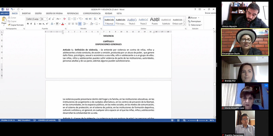The width and height of the screenshot is (273, 136).
Task: Clear all formatting with the eraser icon
Action: (x=64, y=19)
